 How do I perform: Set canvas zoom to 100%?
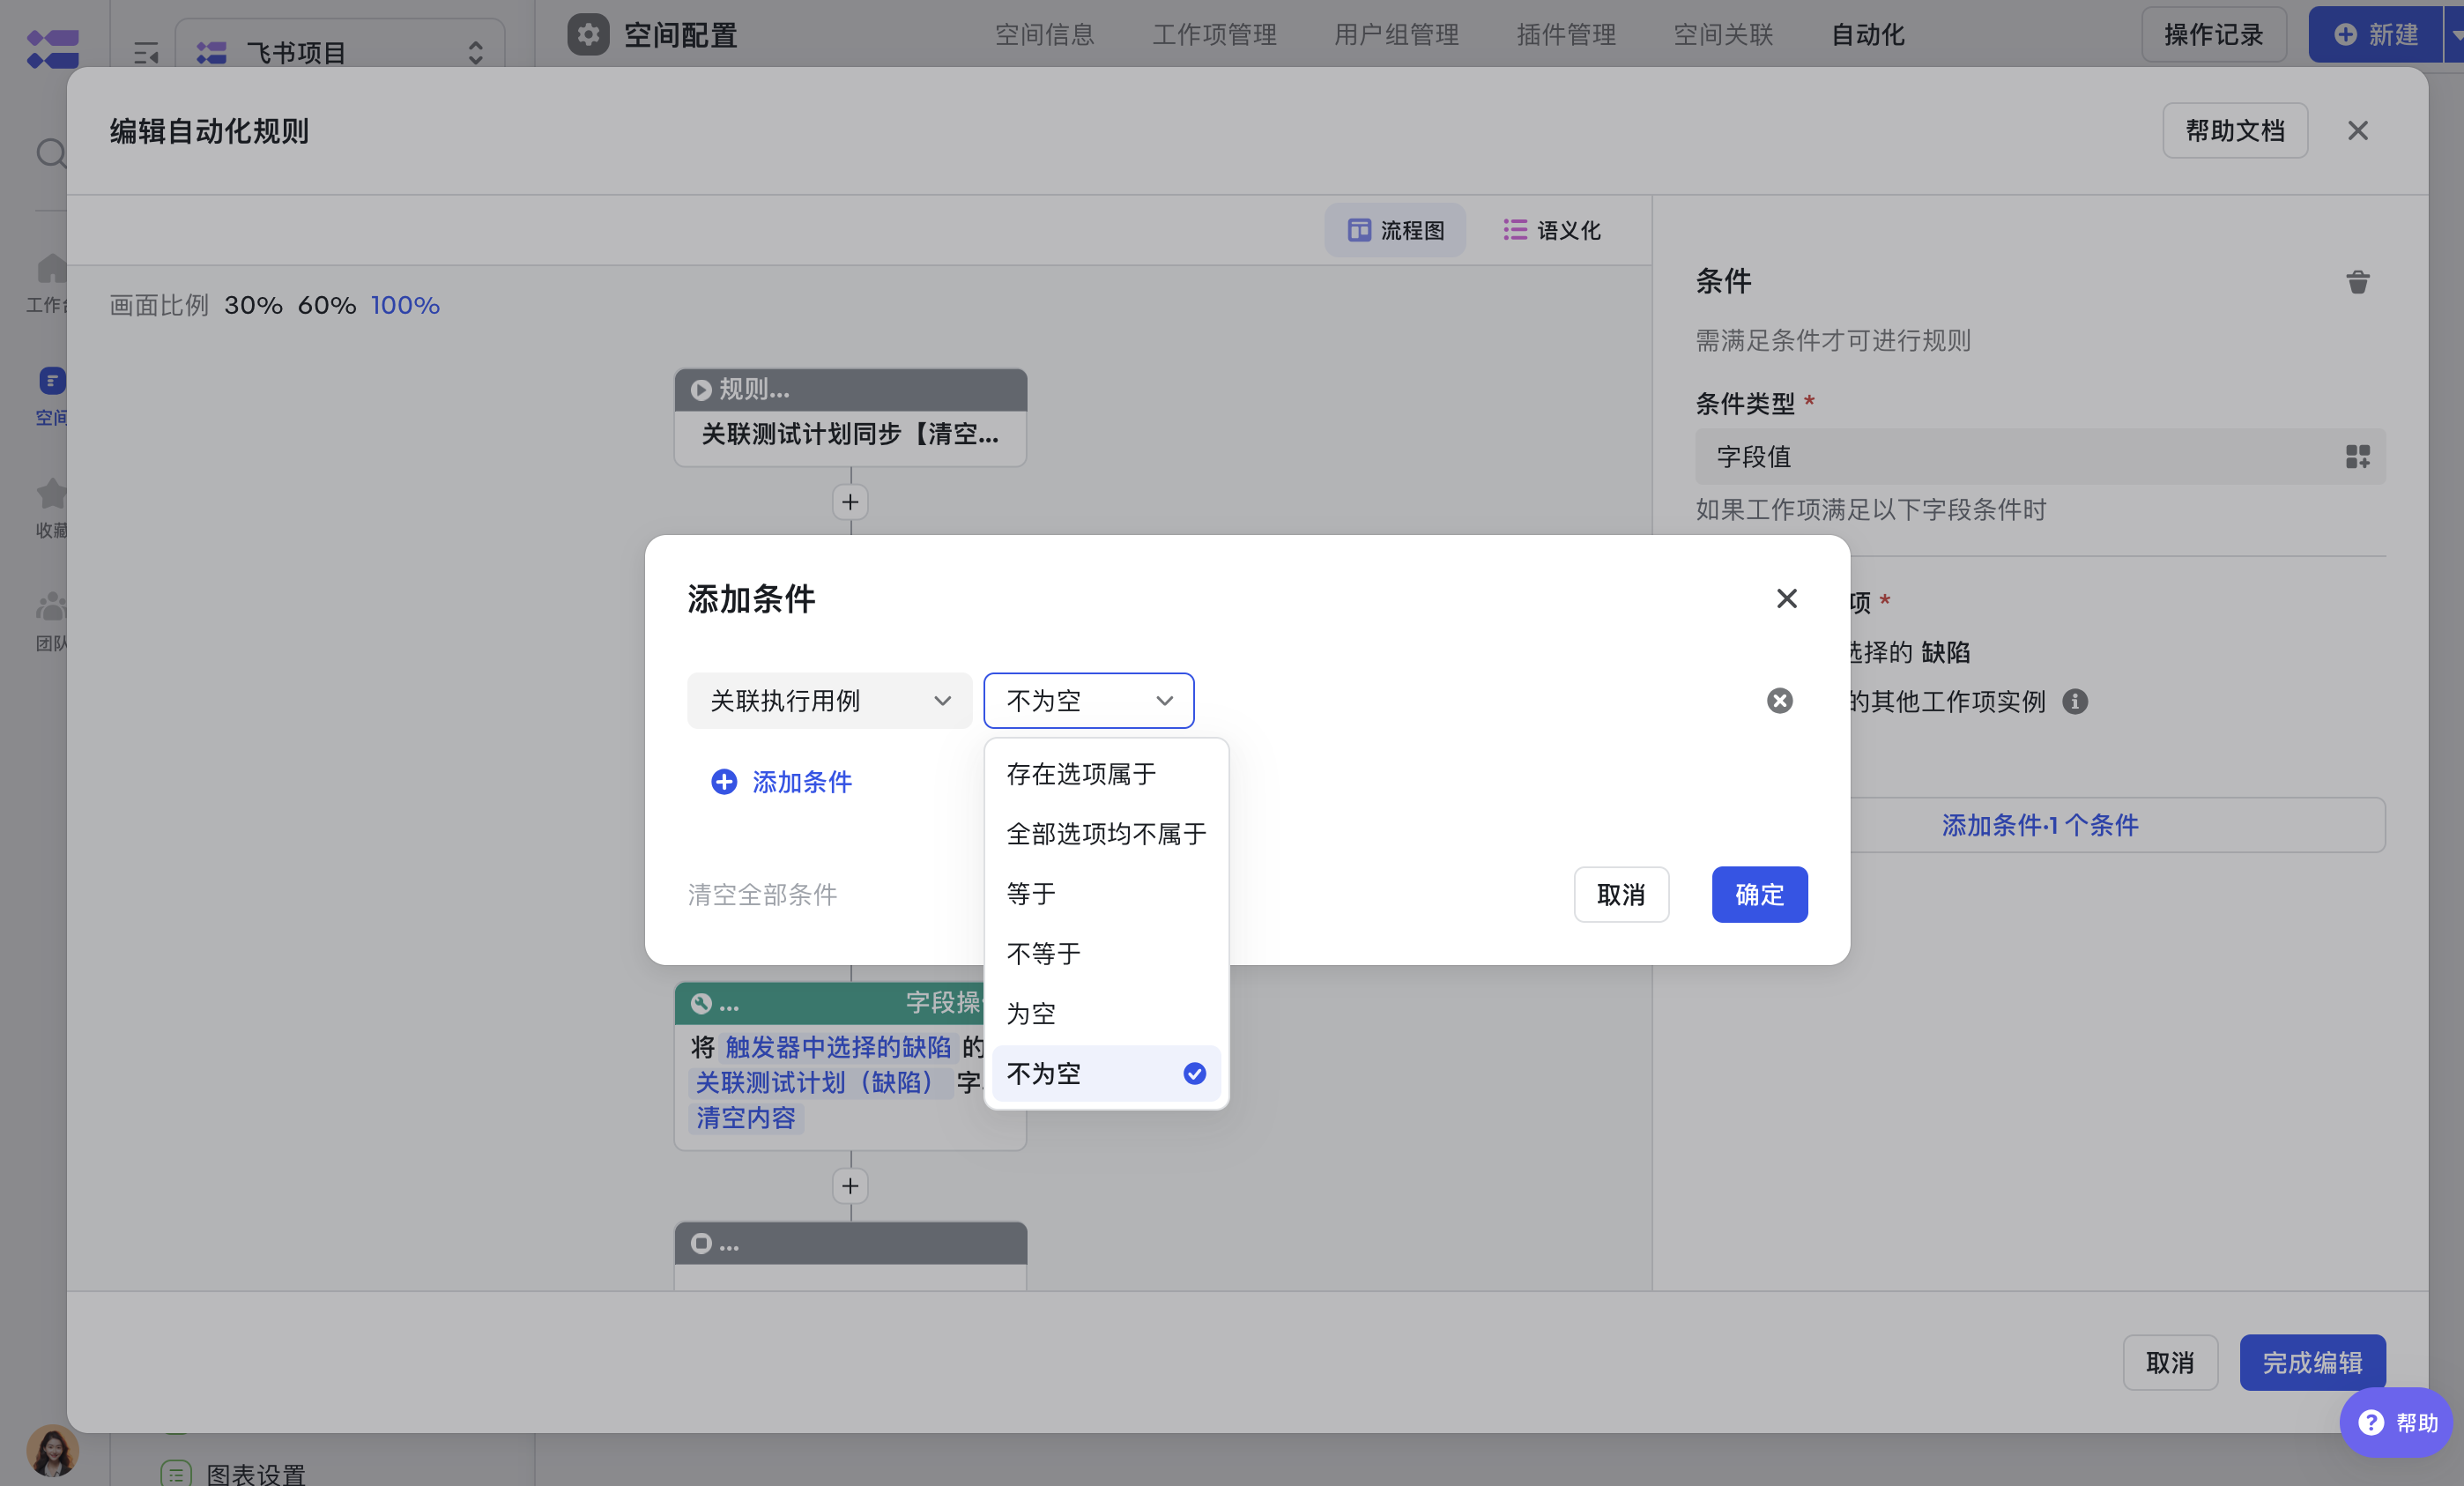tap(405, 305)
